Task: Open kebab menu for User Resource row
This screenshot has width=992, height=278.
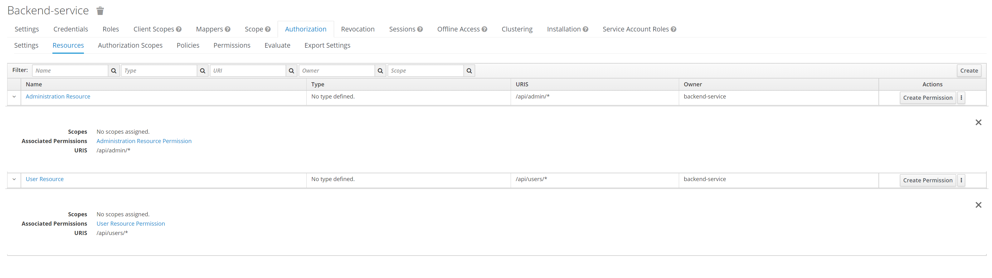Action: click(x=961, y=180)
